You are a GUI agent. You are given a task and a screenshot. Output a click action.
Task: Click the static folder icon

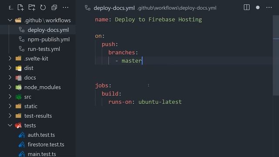(x=18, y=106)
